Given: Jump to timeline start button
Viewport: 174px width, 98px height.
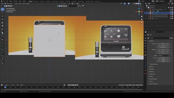Looking at the screenshot, I should (x=68, y=85).
